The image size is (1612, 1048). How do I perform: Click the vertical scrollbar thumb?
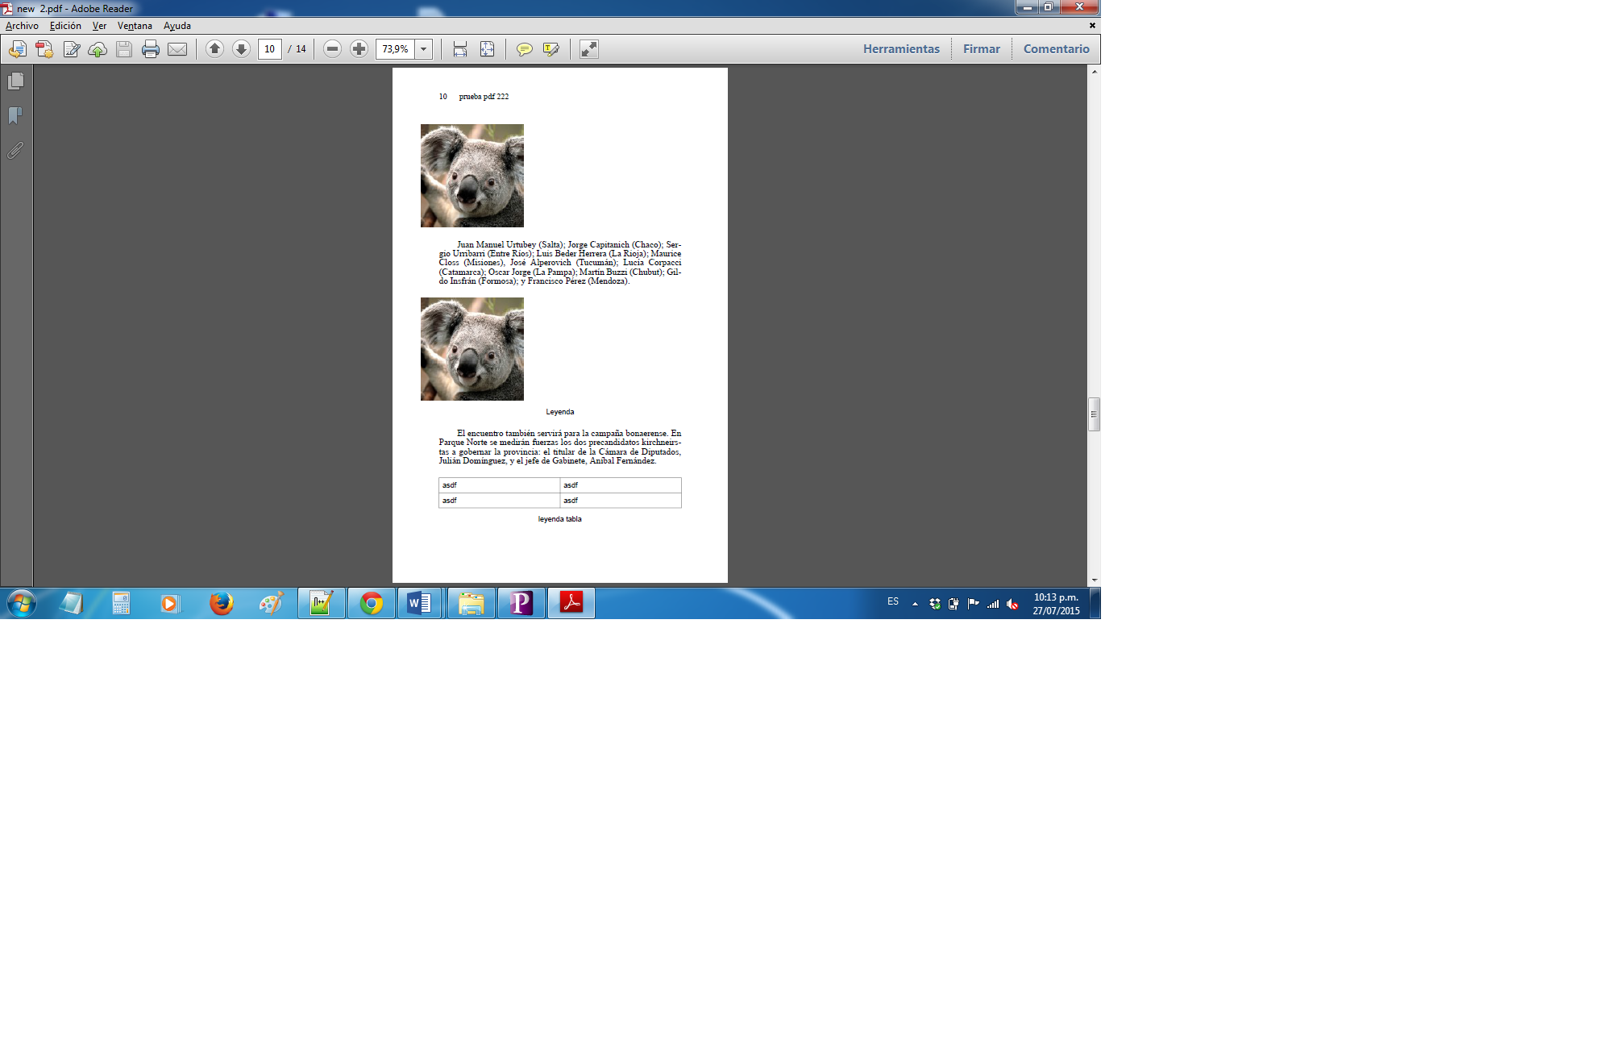(x=1094, y=414)
